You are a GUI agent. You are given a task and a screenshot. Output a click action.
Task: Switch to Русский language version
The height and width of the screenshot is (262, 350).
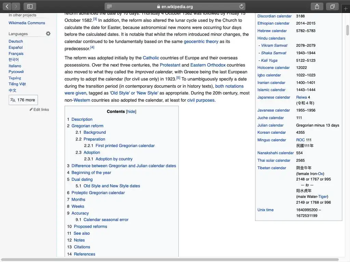16,72
